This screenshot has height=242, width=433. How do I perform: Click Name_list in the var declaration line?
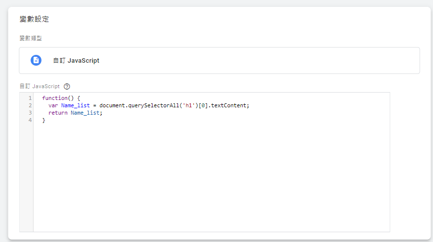point(75,105)
